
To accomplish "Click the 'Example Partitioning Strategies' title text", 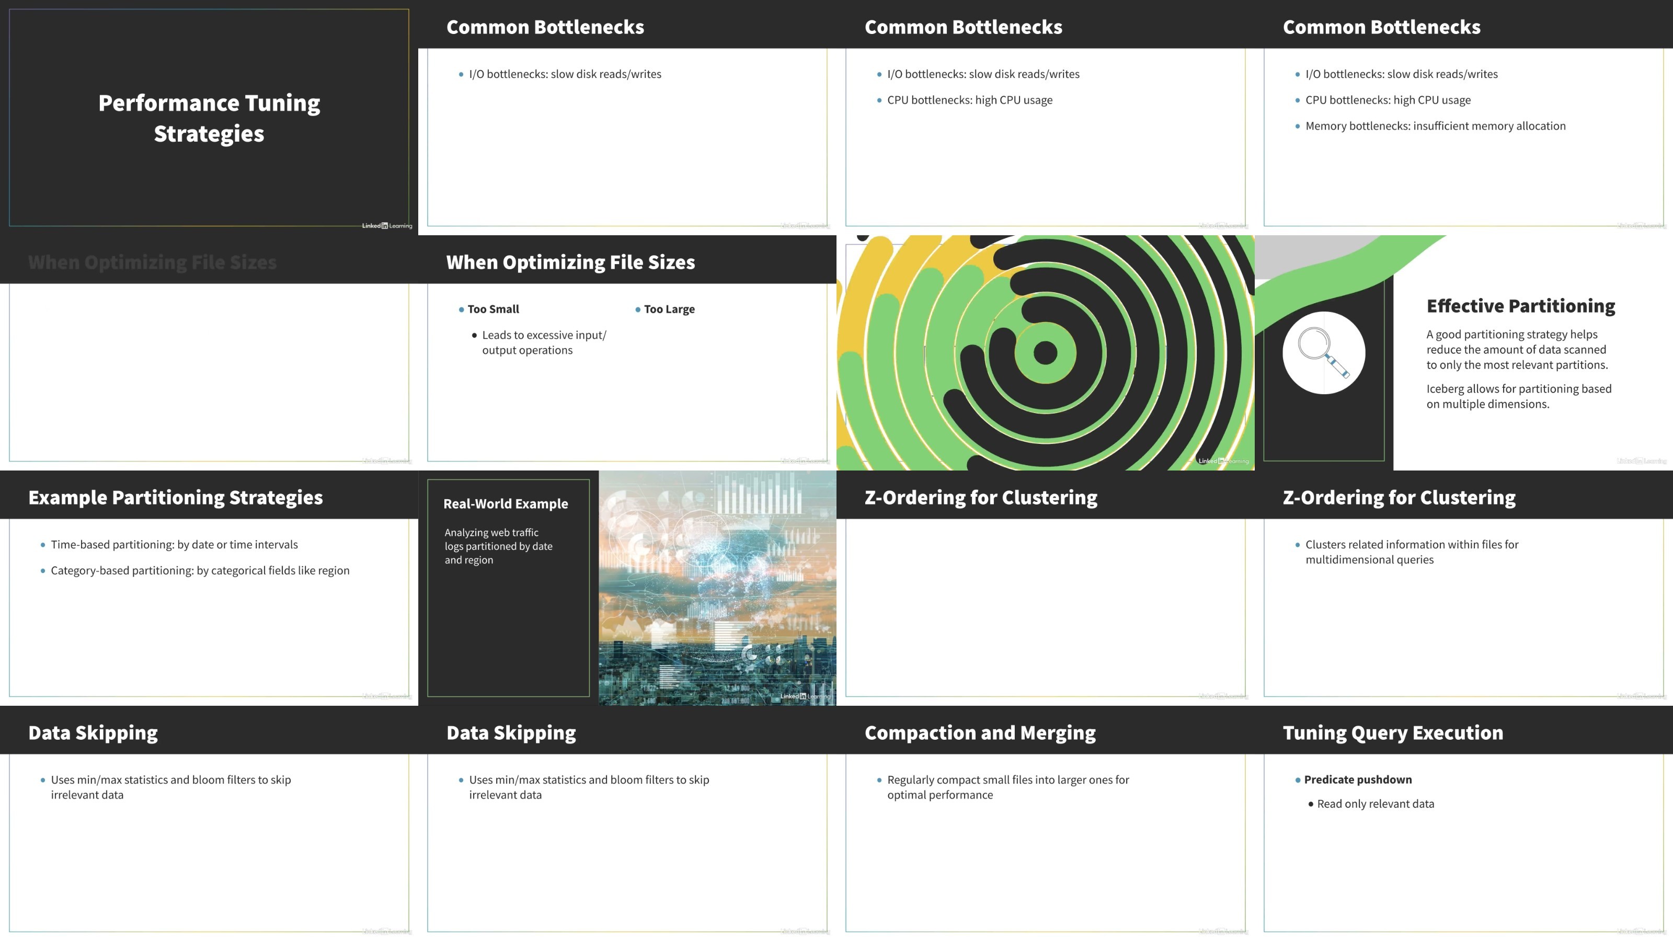I will click(175, 498).
